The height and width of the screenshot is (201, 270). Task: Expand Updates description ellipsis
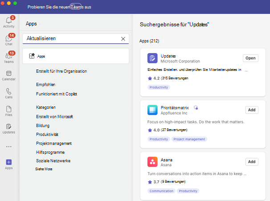[x=246, y=70]
